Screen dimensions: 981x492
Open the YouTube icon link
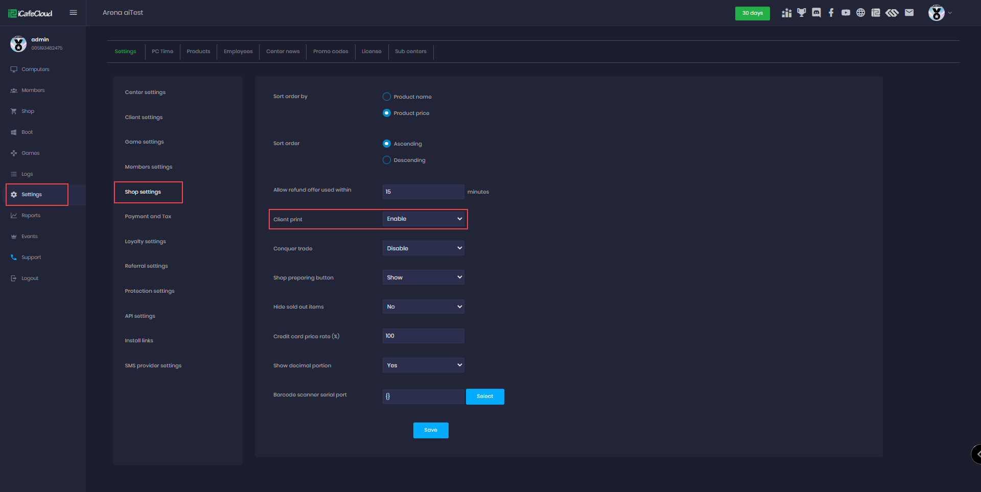846,13
